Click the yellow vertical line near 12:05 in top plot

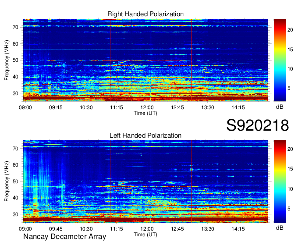pyautogui.click(x=151, y=60)
